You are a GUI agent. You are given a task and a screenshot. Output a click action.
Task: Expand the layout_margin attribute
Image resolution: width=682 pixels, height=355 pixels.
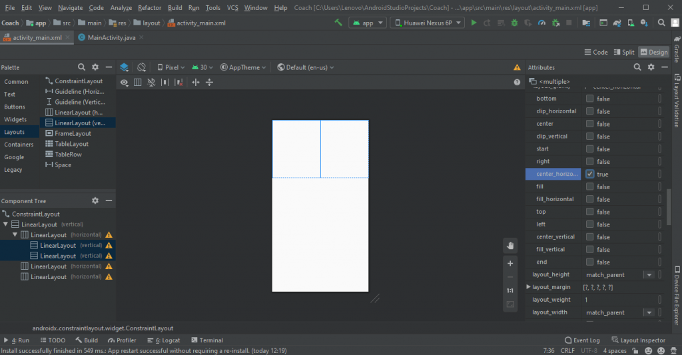tap(529, 287)
